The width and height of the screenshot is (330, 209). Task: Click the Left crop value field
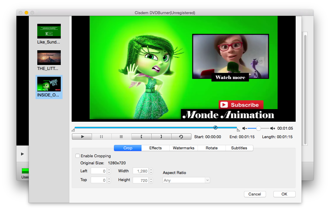click(98, 171)
